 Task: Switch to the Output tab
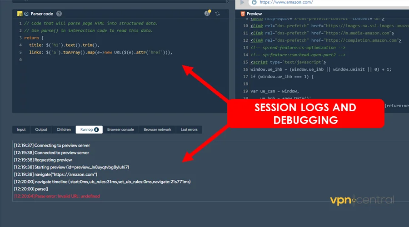41,129
